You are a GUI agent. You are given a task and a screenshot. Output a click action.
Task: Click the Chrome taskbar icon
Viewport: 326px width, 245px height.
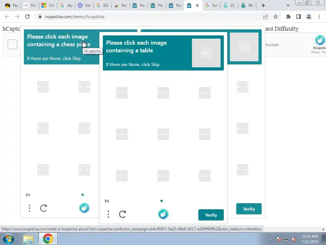(x=48, y=239)
